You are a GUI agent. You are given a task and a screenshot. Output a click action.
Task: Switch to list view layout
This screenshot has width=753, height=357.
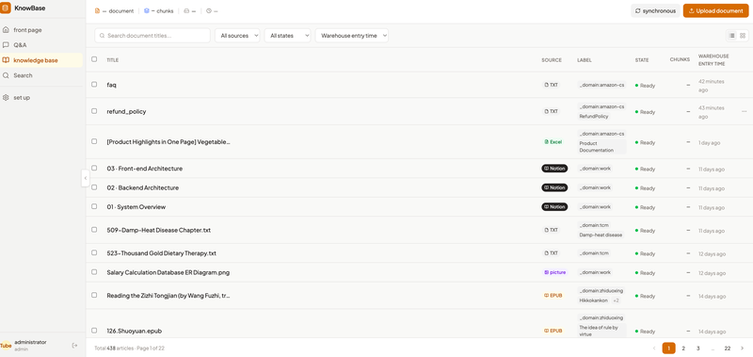(x=732, y=36)
